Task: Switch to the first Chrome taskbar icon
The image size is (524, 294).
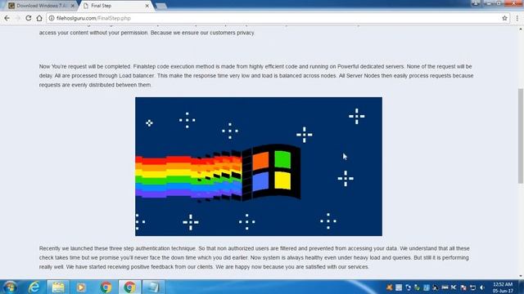Action: [106, 287]
